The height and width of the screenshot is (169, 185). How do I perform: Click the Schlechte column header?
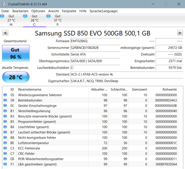click(x=118, y=89)
